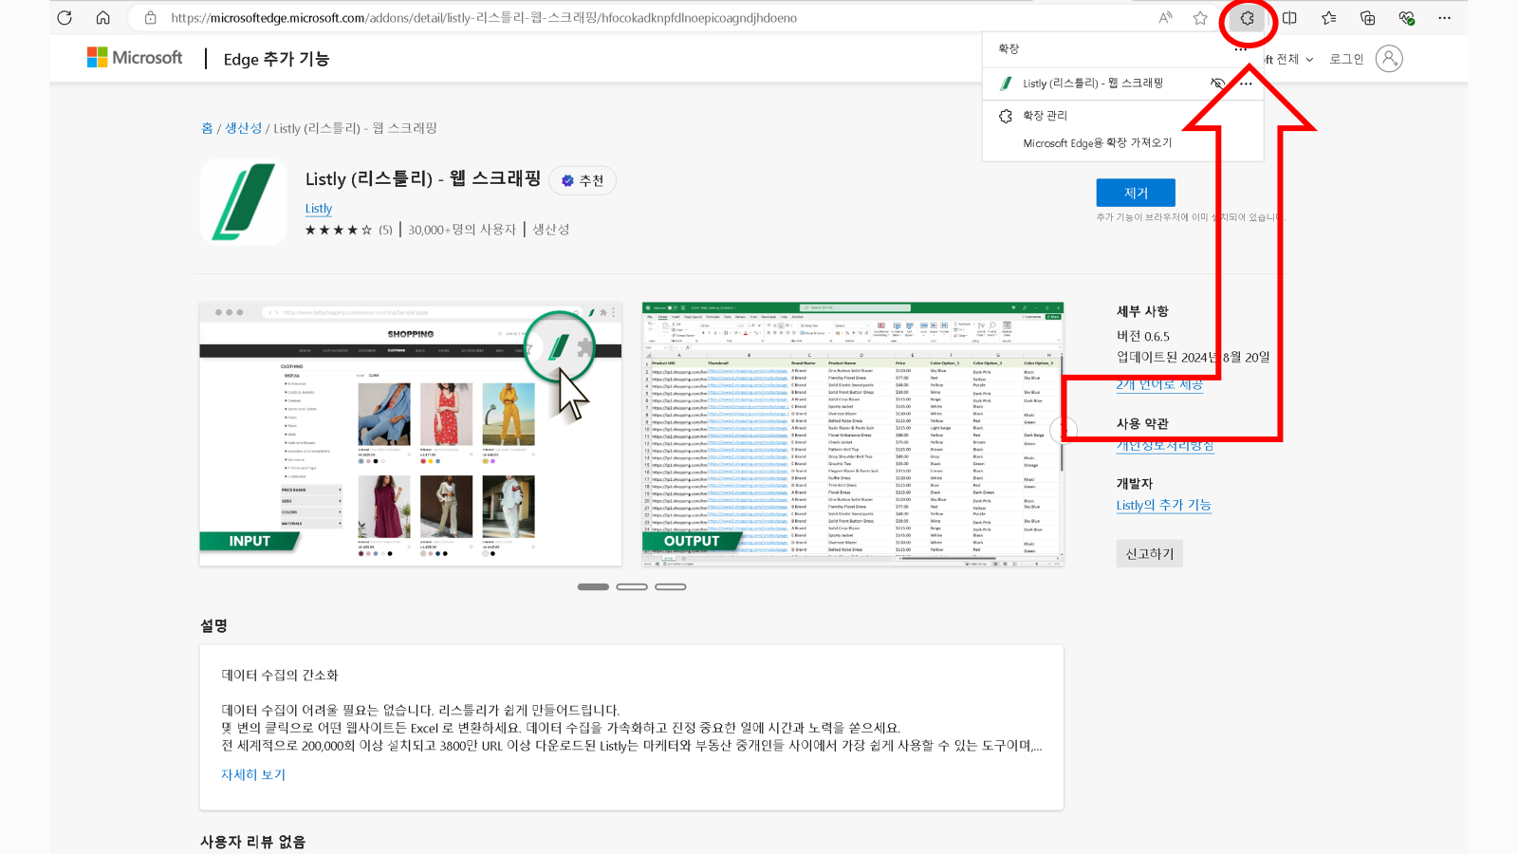Choose Microsoft Edge용 확장 가져오기
This screenshot has width=1518, height=854.
(1098, 143)
